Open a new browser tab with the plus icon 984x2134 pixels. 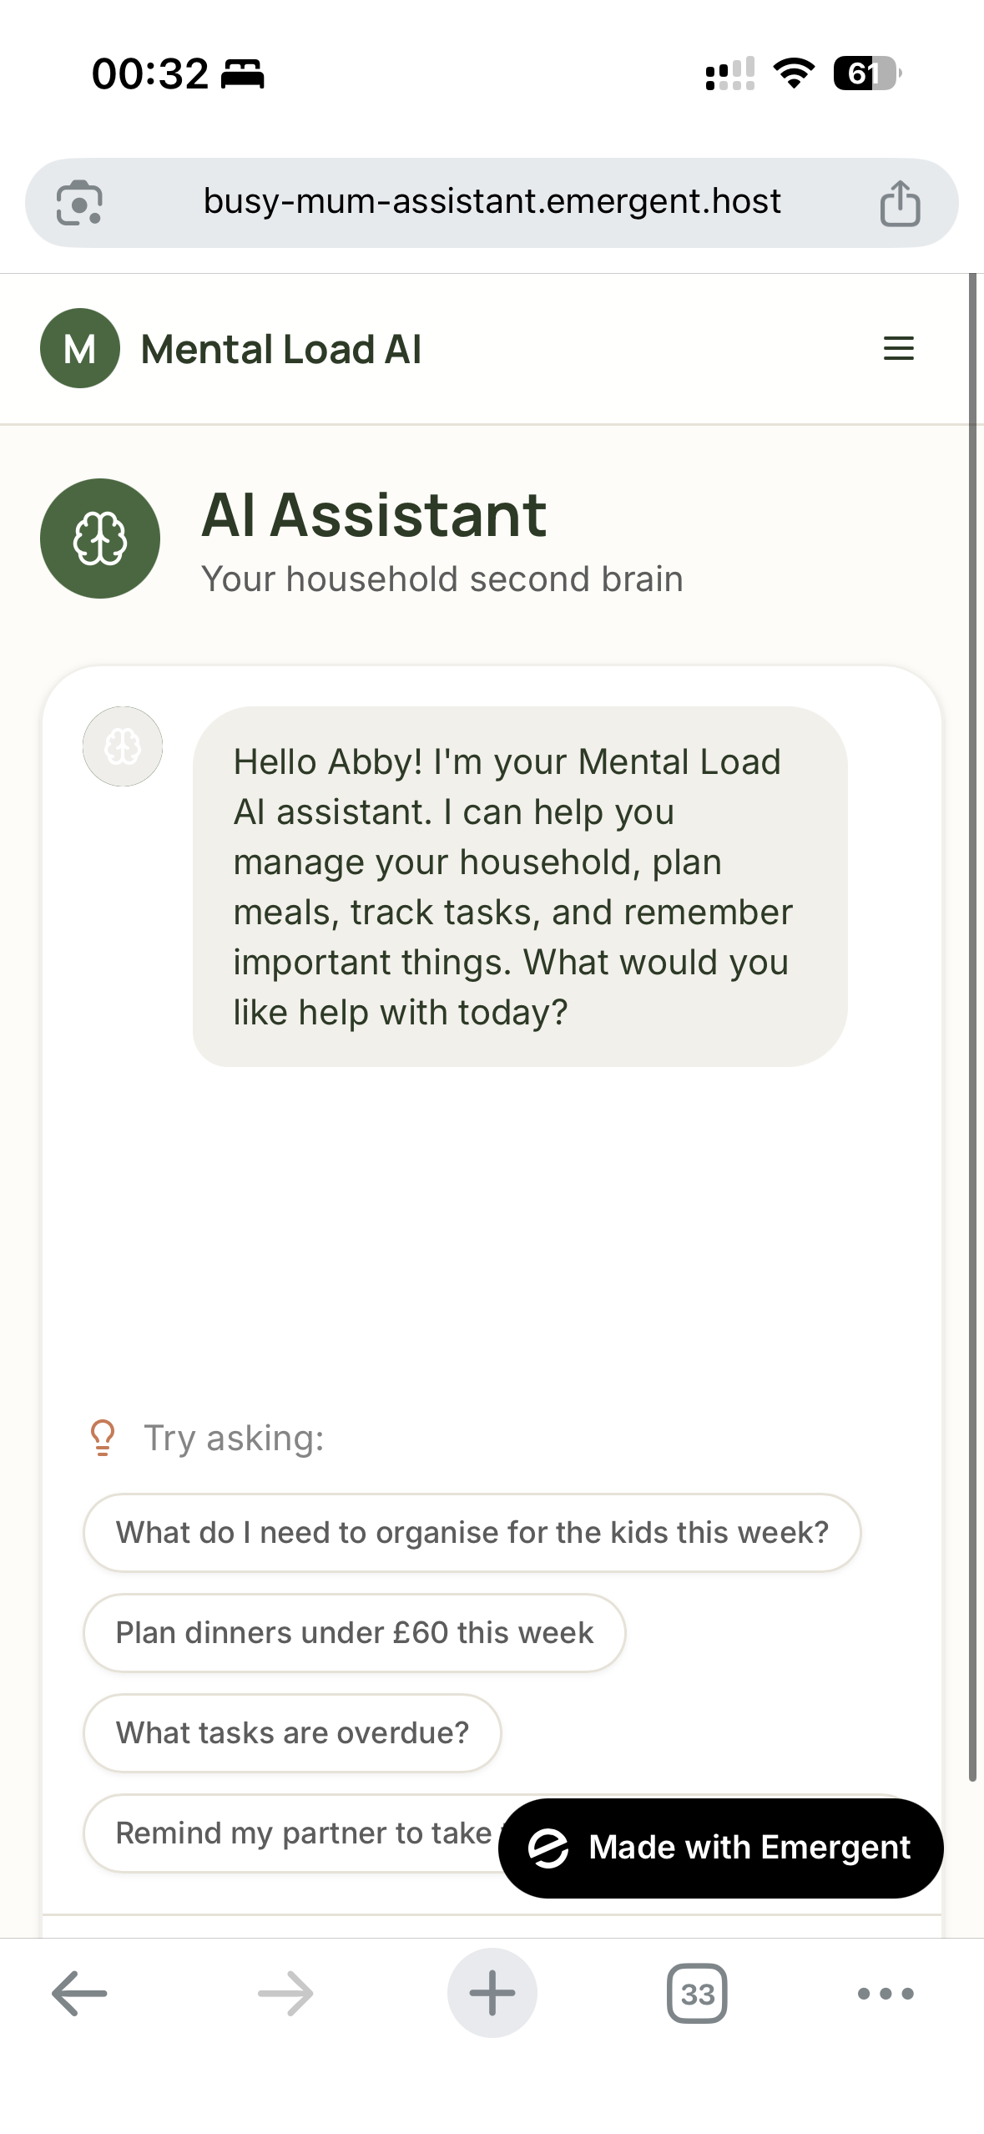492,1993
